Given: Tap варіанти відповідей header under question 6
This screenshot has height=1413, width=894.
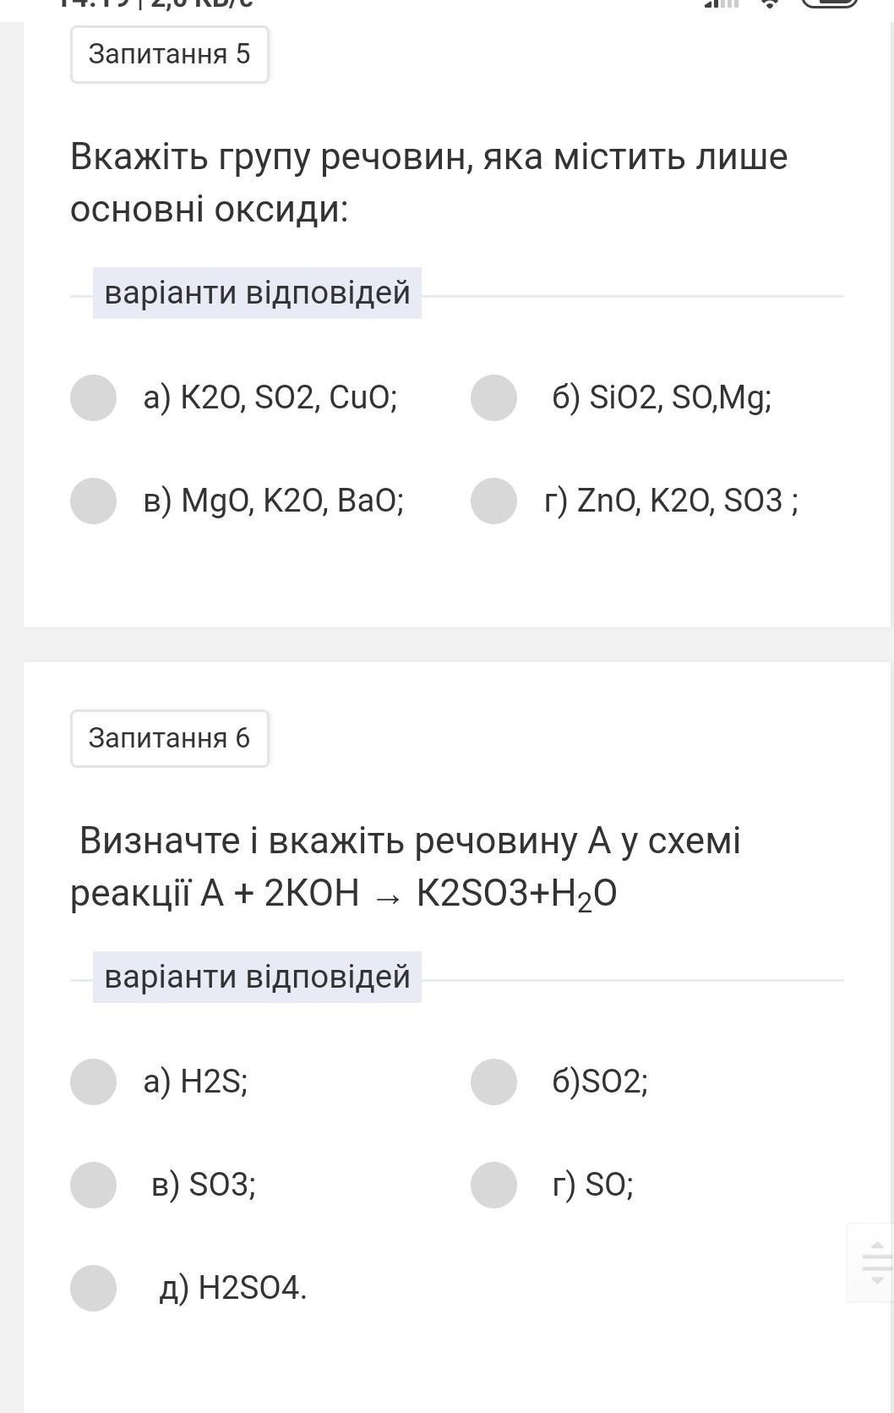Looking at the screenshot, I should pyautogui.click(x=257, y=977).
